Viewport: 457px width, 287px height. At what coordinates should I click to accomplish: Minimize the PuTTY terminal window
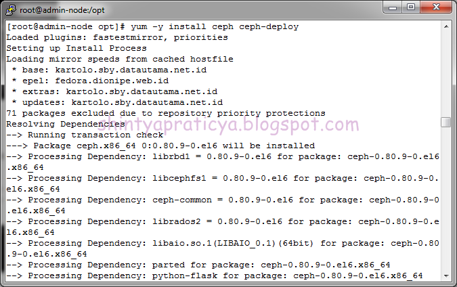[392, 7]
